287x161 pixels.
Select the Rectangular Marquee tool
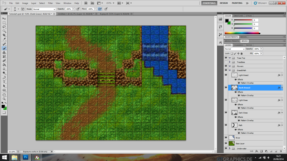coord(4,23)
